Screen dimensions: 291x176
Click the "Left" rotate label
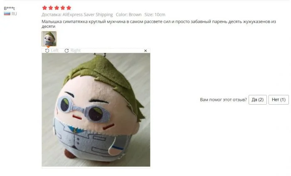tap(54, 50)
